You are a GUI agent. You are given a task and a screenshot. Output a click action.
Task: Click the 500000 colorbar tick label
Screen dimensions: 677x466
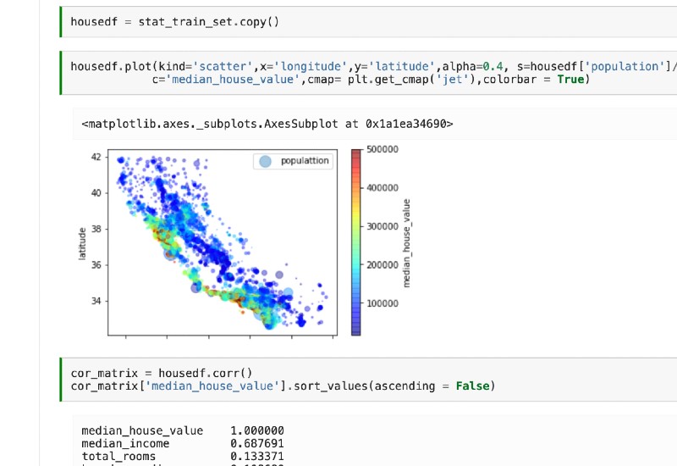point(381,149)
